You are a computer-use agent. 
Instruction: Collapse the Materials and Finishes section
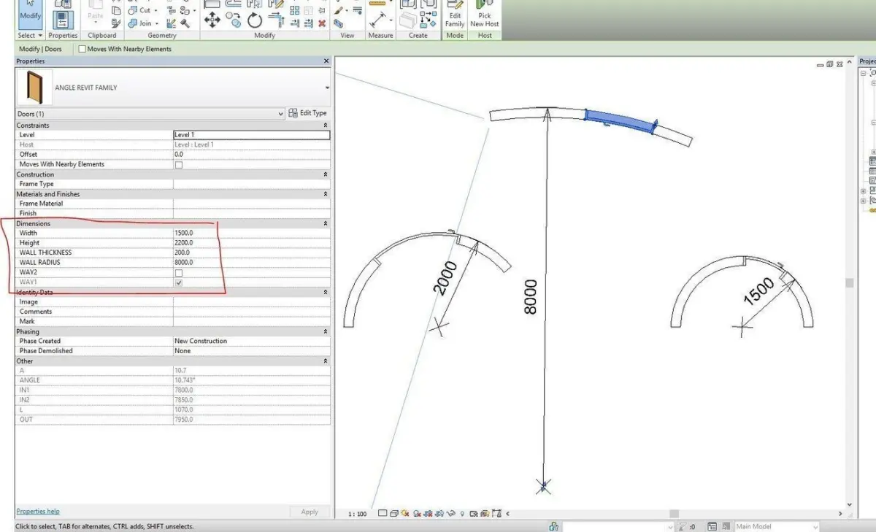[325, 194]
